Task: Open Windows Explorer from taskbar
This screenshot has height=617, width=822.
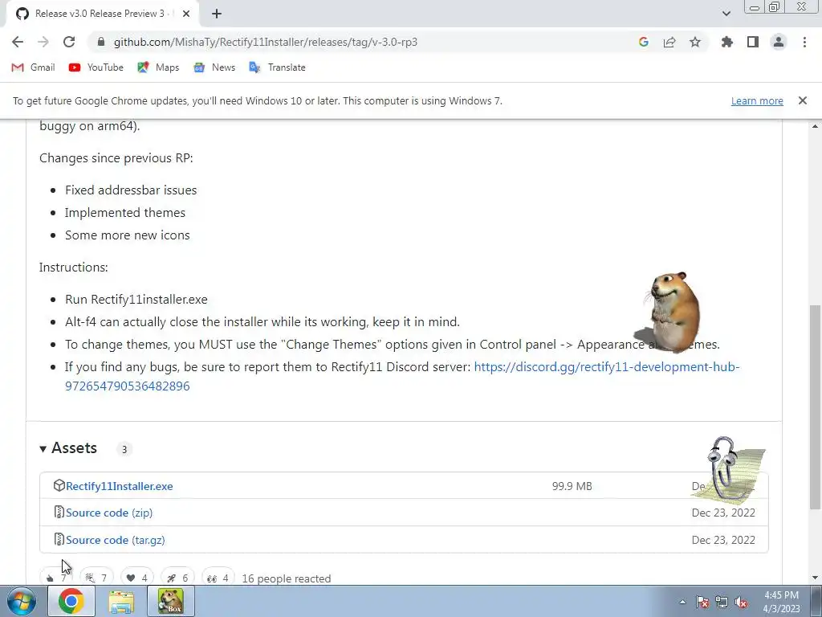Action: click(x=121, y=601)
